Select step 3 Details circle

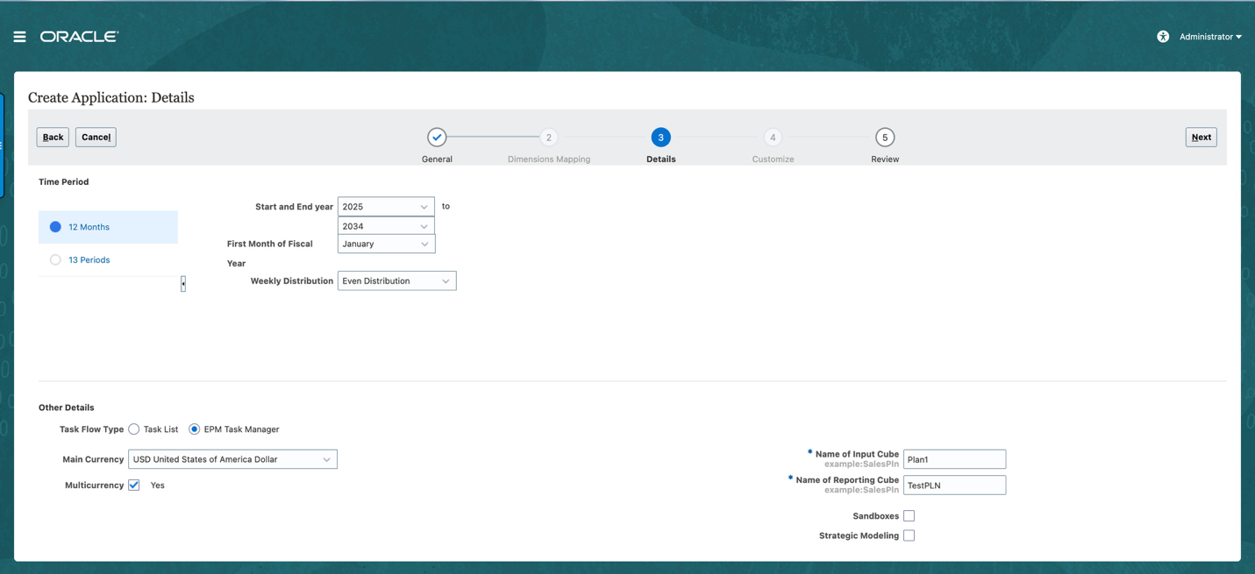click(x=661, y=138)
